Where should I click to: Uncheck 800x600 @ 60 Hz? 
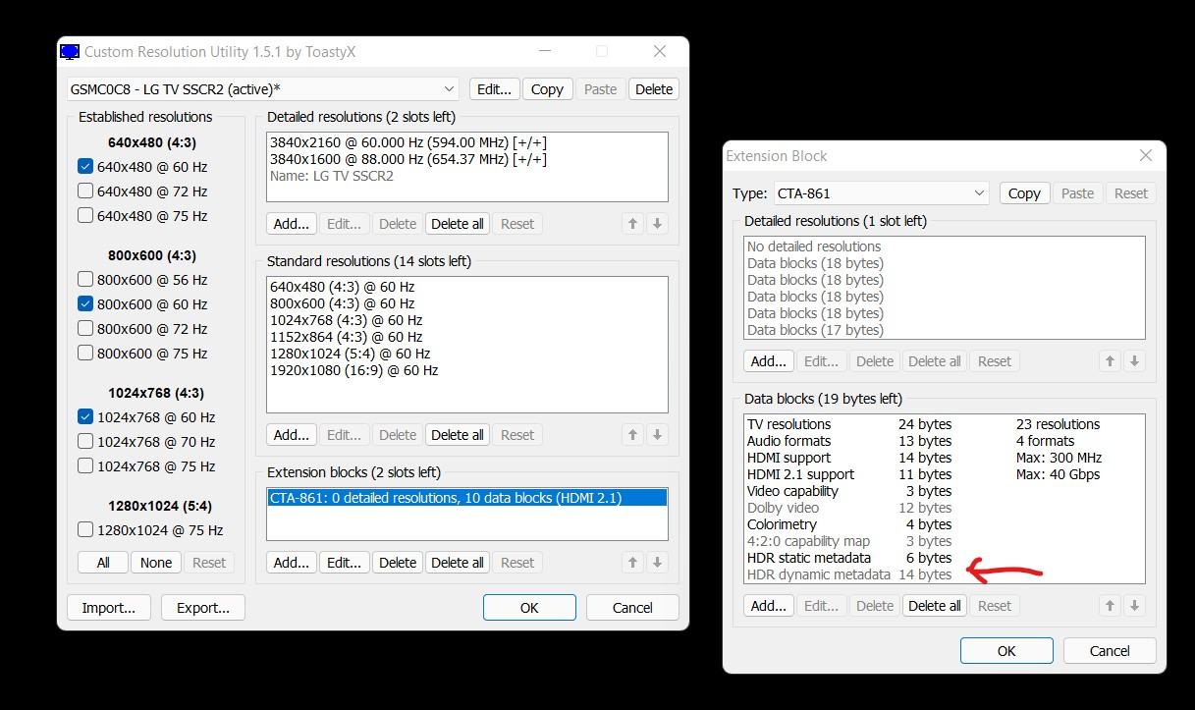click(x=84, y=304)
